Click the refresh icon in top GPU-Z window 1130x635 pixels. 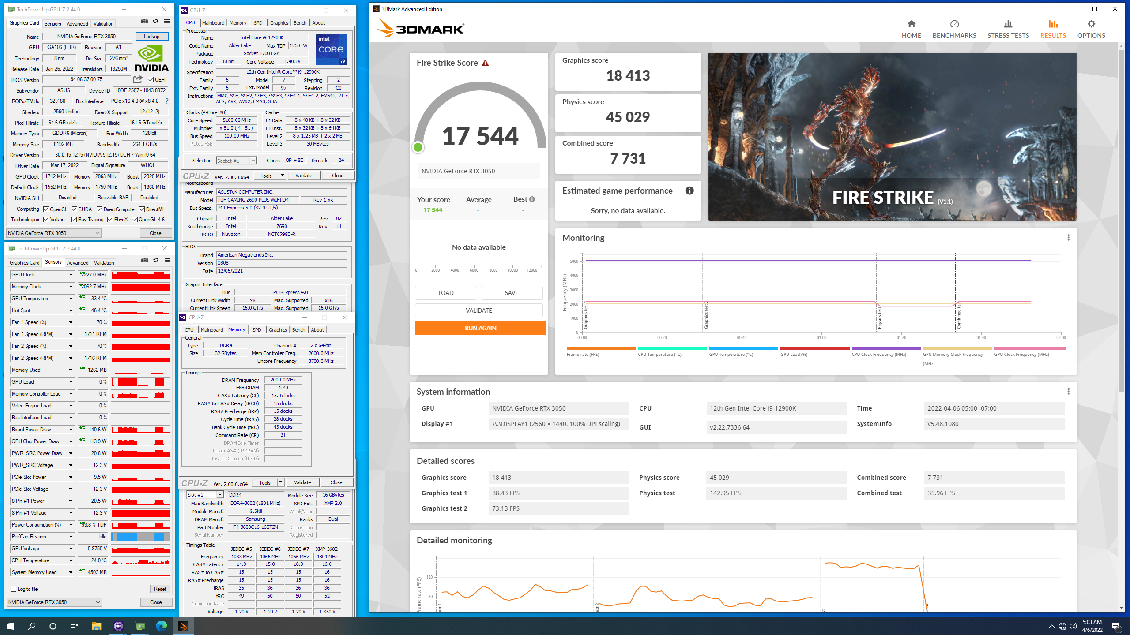156,21
